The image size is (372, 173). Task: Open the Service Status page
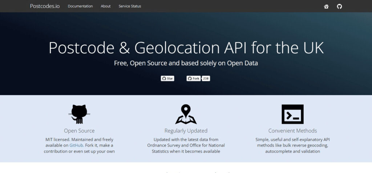130,6
